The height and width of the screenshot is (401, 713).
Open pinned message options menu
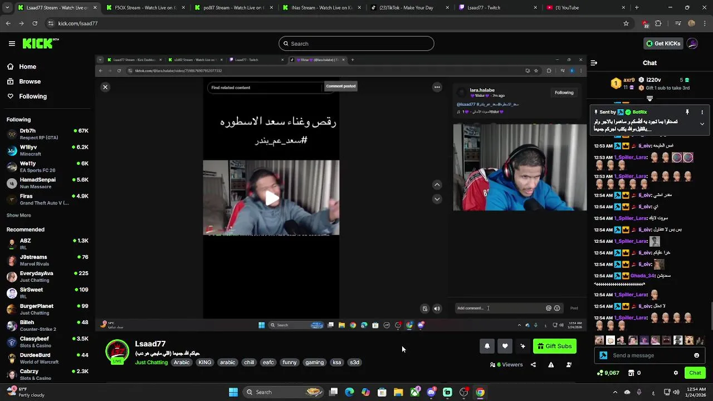pyautogui.click(x=702, y=112)
